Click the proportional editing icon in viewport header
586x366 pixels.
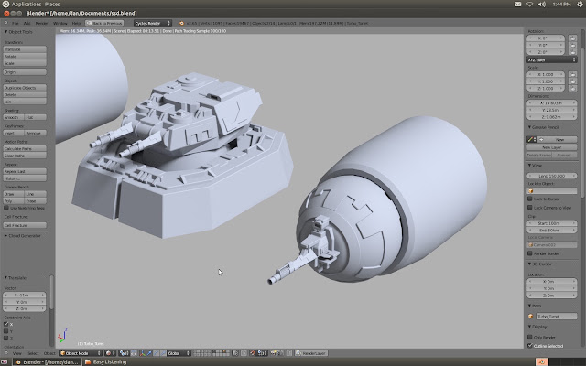coord(244,353)
